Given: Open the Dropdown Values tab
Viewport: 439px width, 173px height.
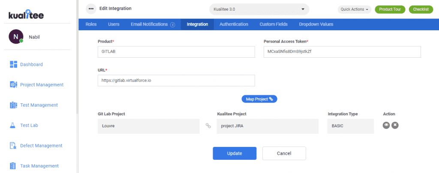Looking at the screenshot, I should pyautogui.click(x=316, y=24).
